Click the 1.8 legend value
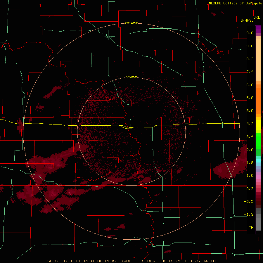 point(250,163)
